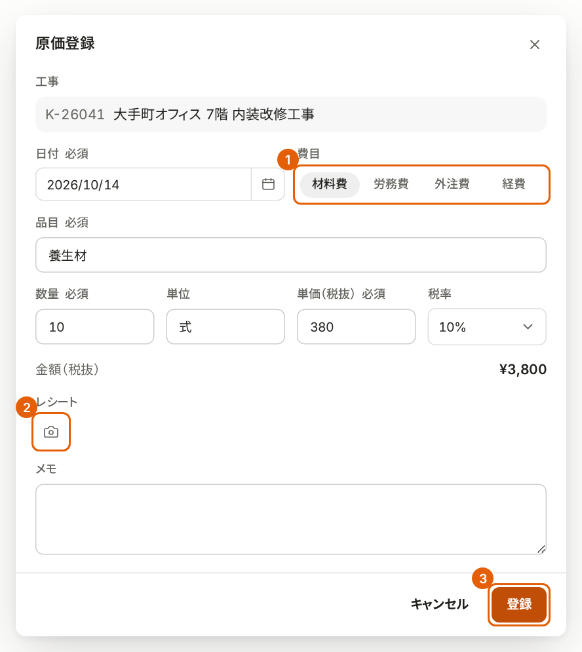
Task: Click the ¥3,800 amount value
Action: pos(523,369)
